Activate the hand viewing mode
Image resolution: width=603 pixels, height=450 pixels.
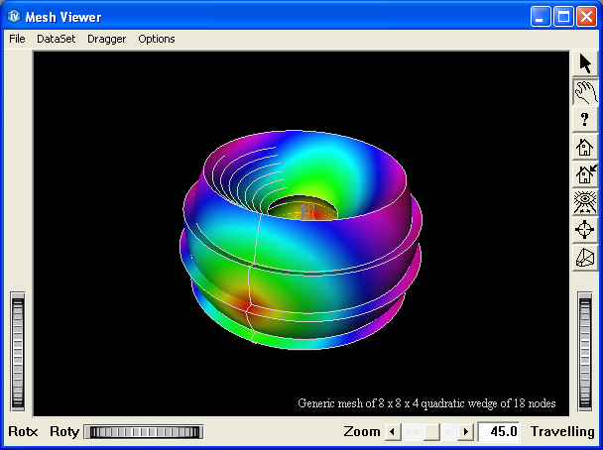[585, 92]
